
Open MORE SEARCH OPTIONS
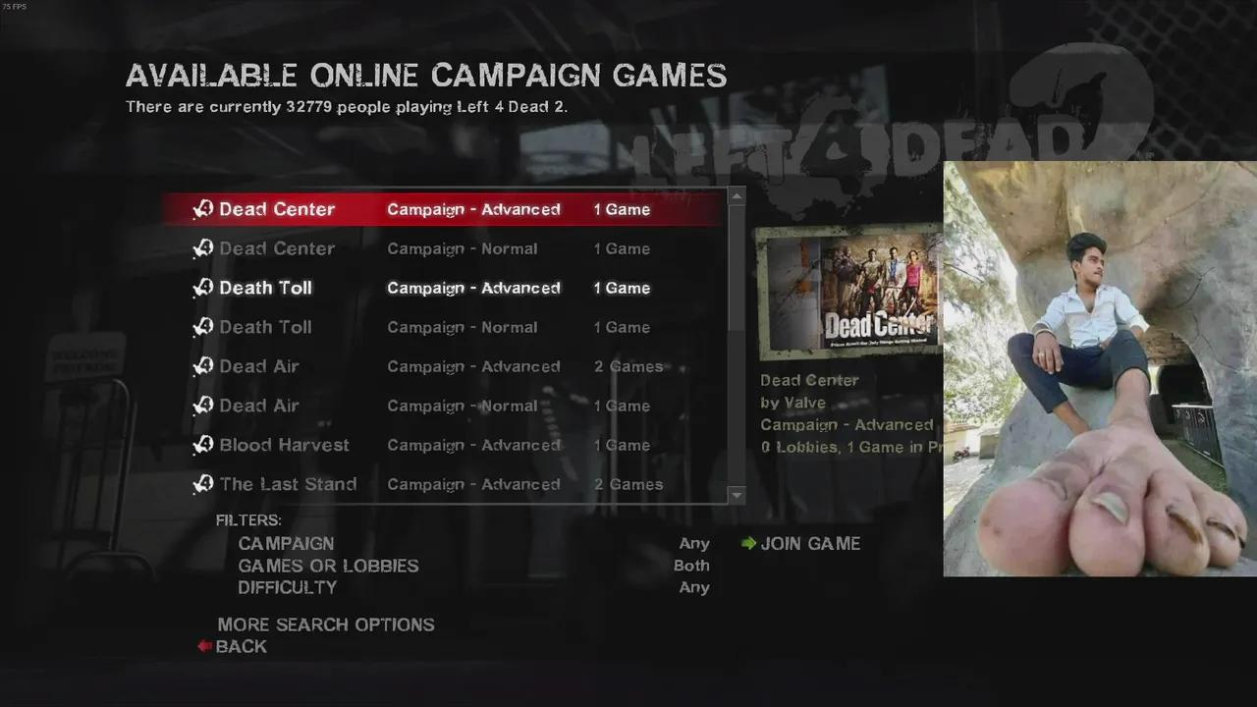(x=326, y=625)
